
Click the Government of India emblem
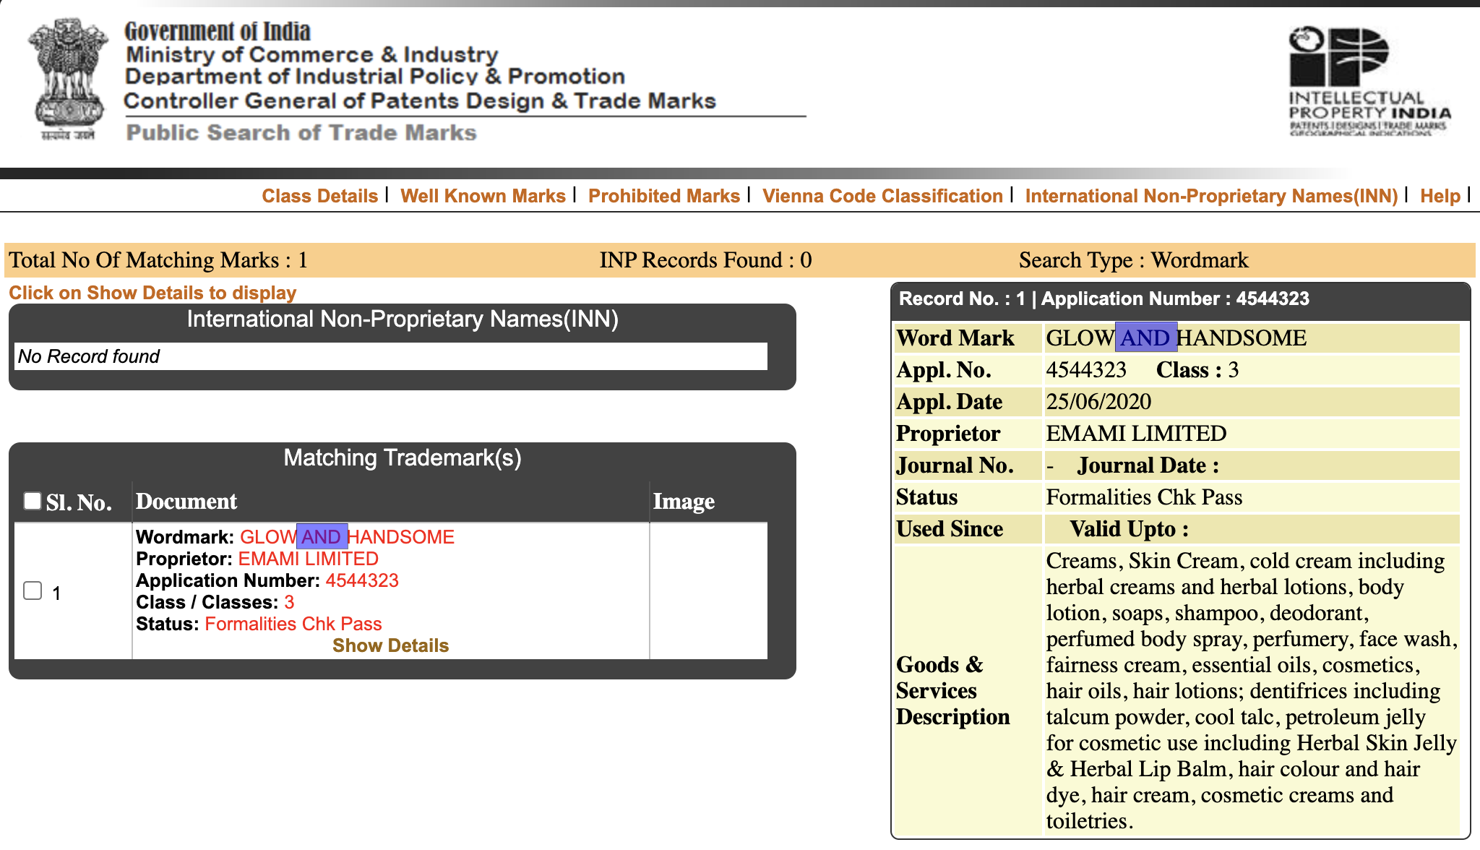click(x=68, y=80)
